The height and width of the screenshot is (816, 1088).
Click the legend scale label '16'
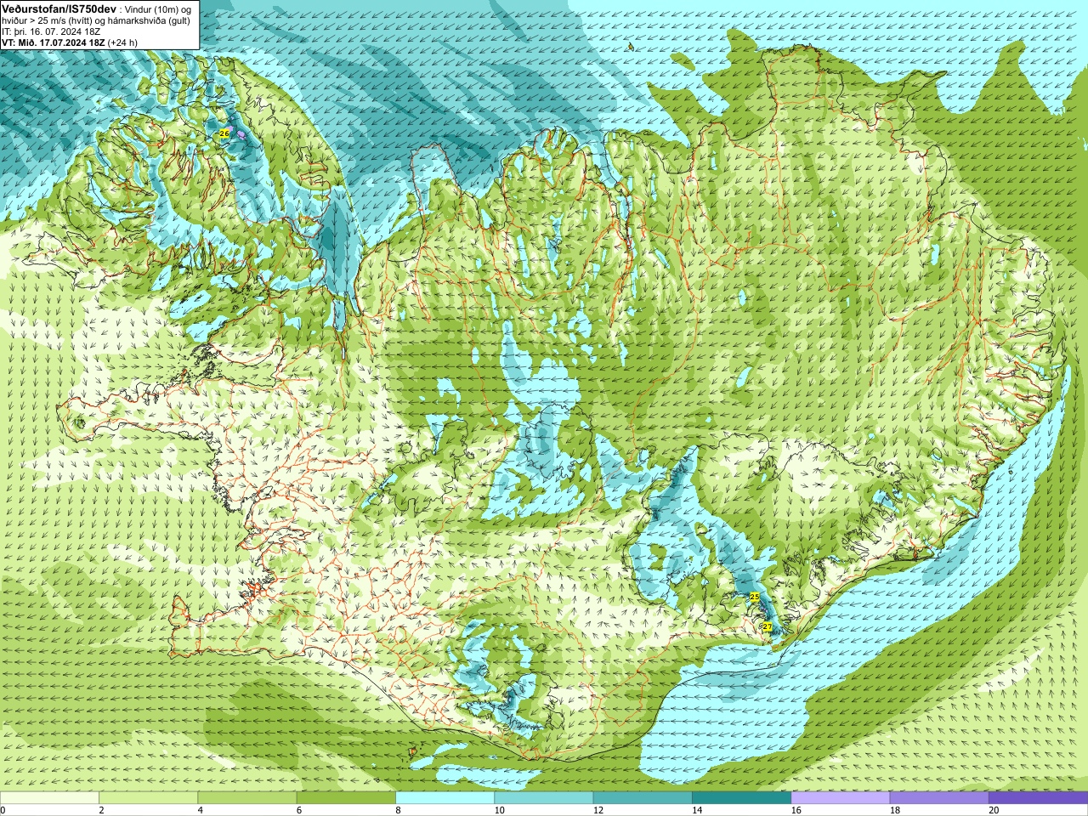[796, 810]
